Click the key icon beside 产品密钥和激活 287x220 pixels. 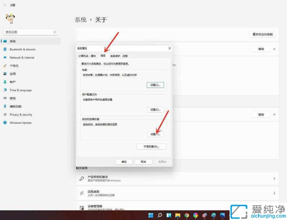point(82,178)
